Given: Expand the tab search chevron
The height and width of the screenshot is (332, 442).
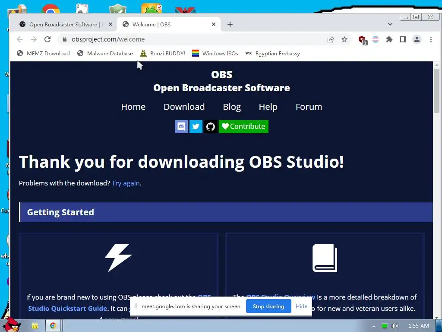Looking at the screenshot, I should click(x=390, y=24).
